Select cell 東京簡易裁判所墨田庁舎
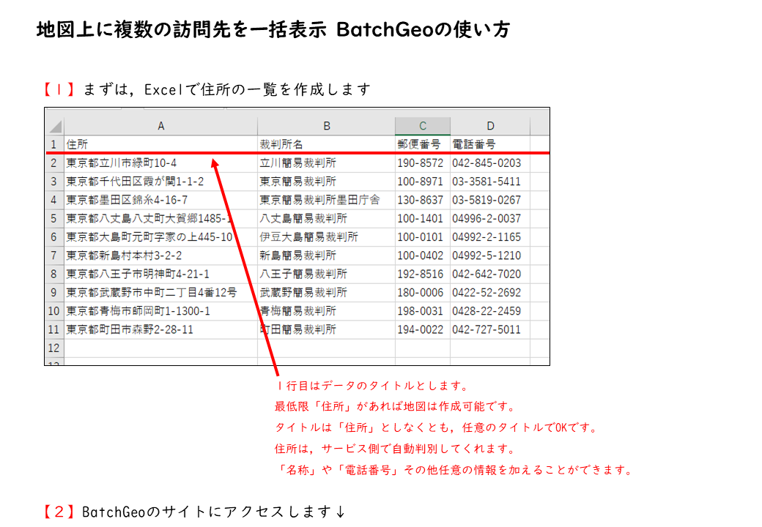This screenshot has width=762, height=527. (x=327, y=200)
